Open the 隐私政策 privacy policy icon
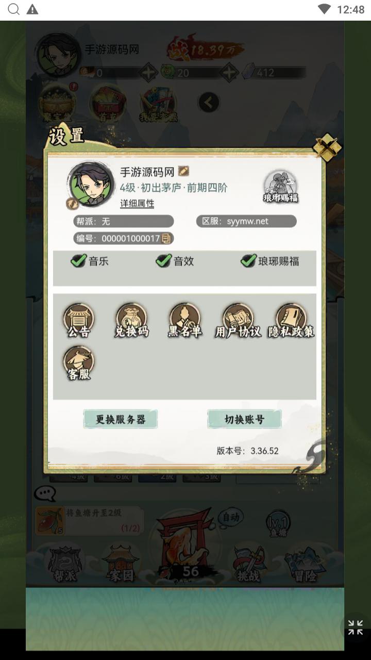 pos(291,321)
